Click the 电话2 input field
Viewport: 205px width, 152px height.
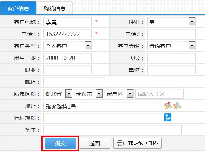[x=171, y=34]
